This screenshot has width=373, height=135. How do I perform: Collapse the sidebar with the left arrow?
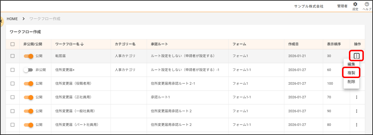tap(1, 21)
